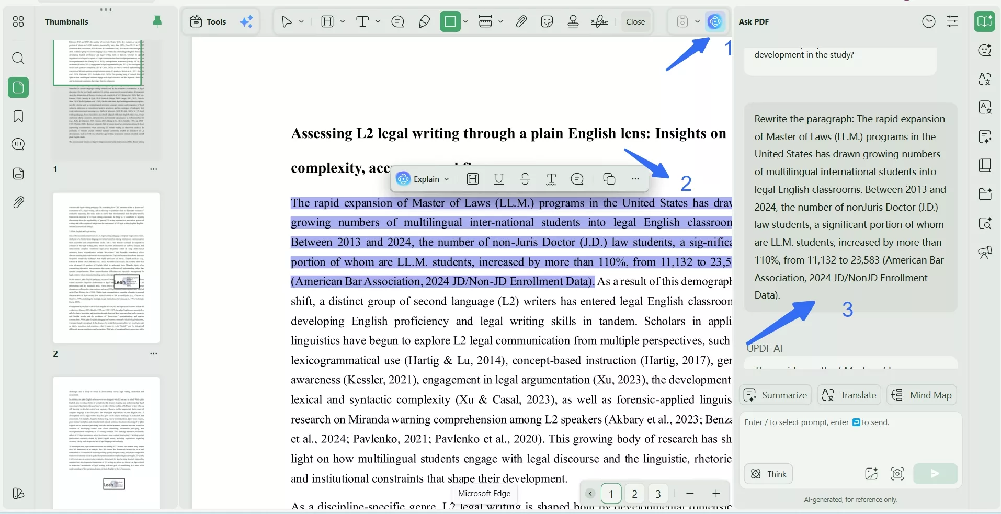The height and width of the screenshot is (514, 1001).
Task: Select page 1 thumbnail
Action: click(107, 99)
